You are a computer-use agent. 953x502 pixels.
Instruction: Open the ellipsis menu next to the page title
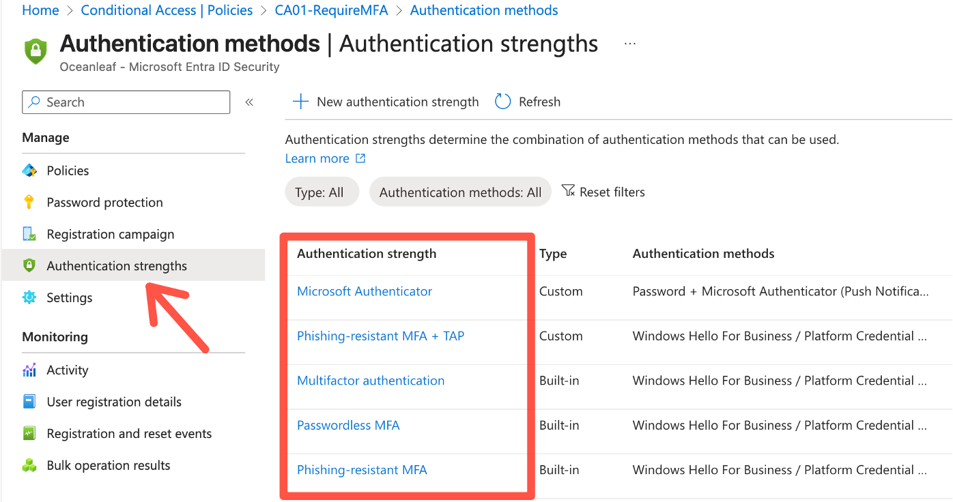629,43
